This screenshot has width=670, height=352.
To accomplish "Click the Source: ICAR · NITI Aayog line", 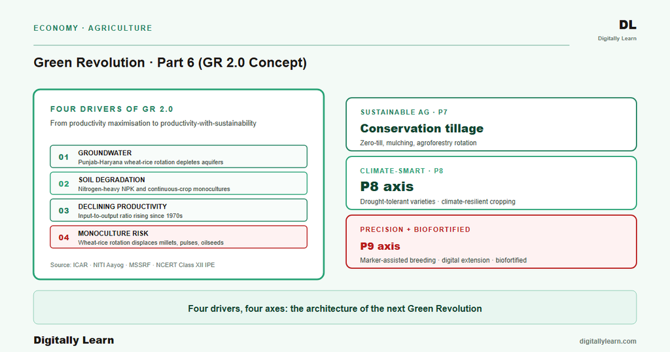I will [x=132, y=265].
